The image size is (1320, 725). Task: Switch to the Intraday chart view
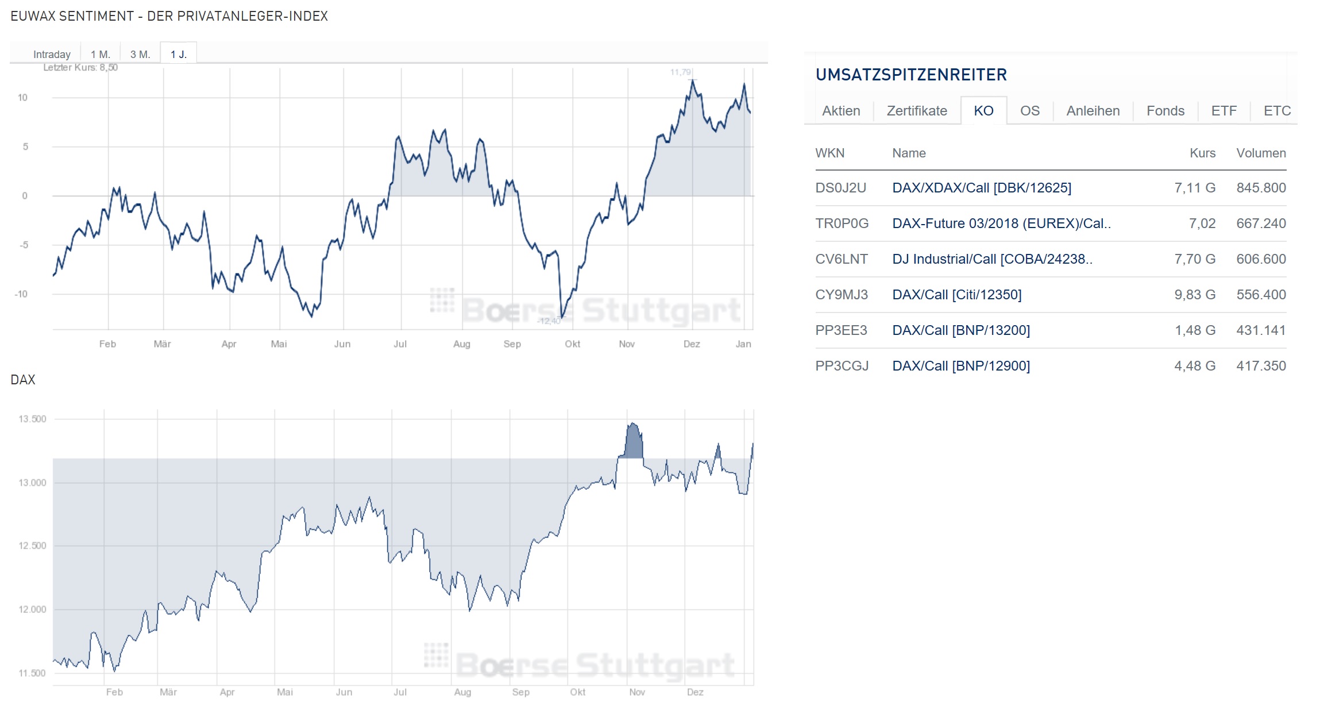click(52, 53)
